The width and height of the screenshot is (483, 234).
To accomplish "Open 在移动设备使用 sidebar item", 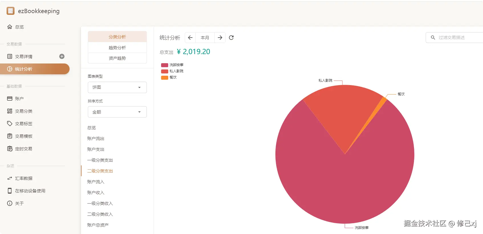I will [x=35, y=191].
